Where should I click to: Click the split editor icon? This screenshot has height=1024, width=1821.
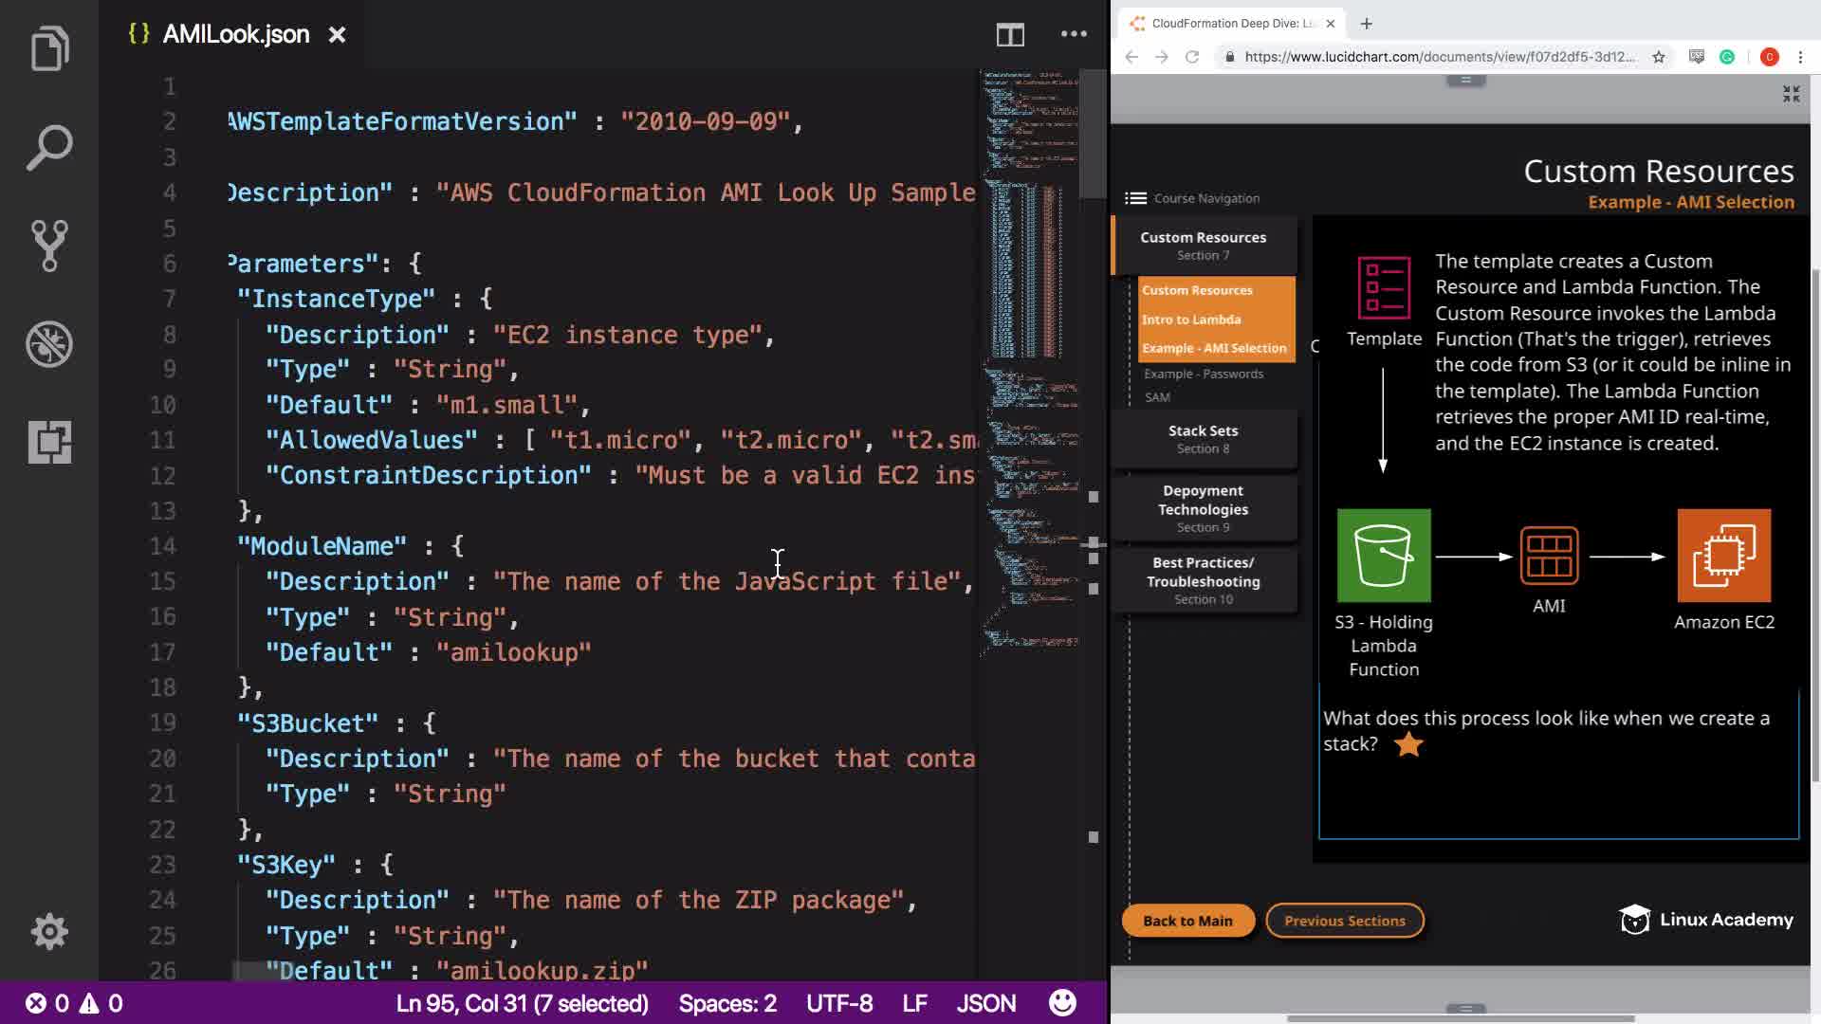pyautogui.click(x=1010, y=35)
